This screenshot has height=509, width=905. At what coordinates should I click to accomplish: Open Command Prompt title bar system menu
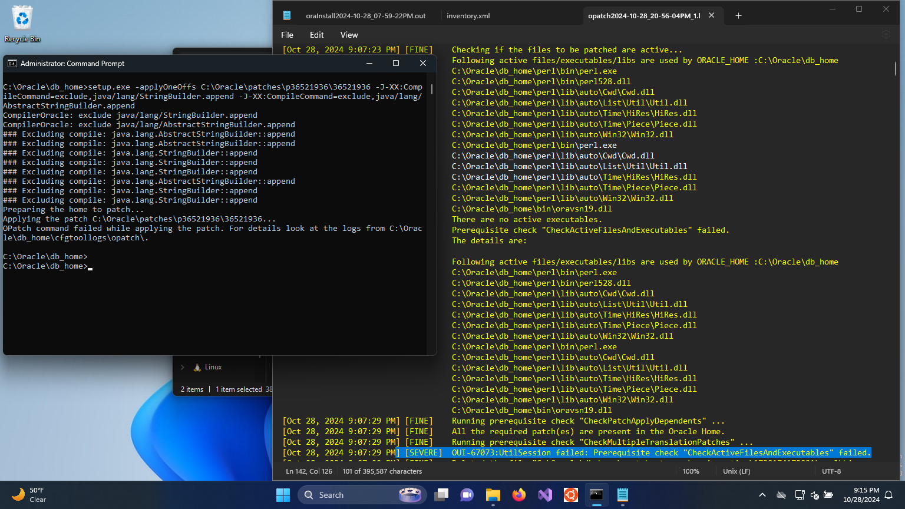pos(12,64)
